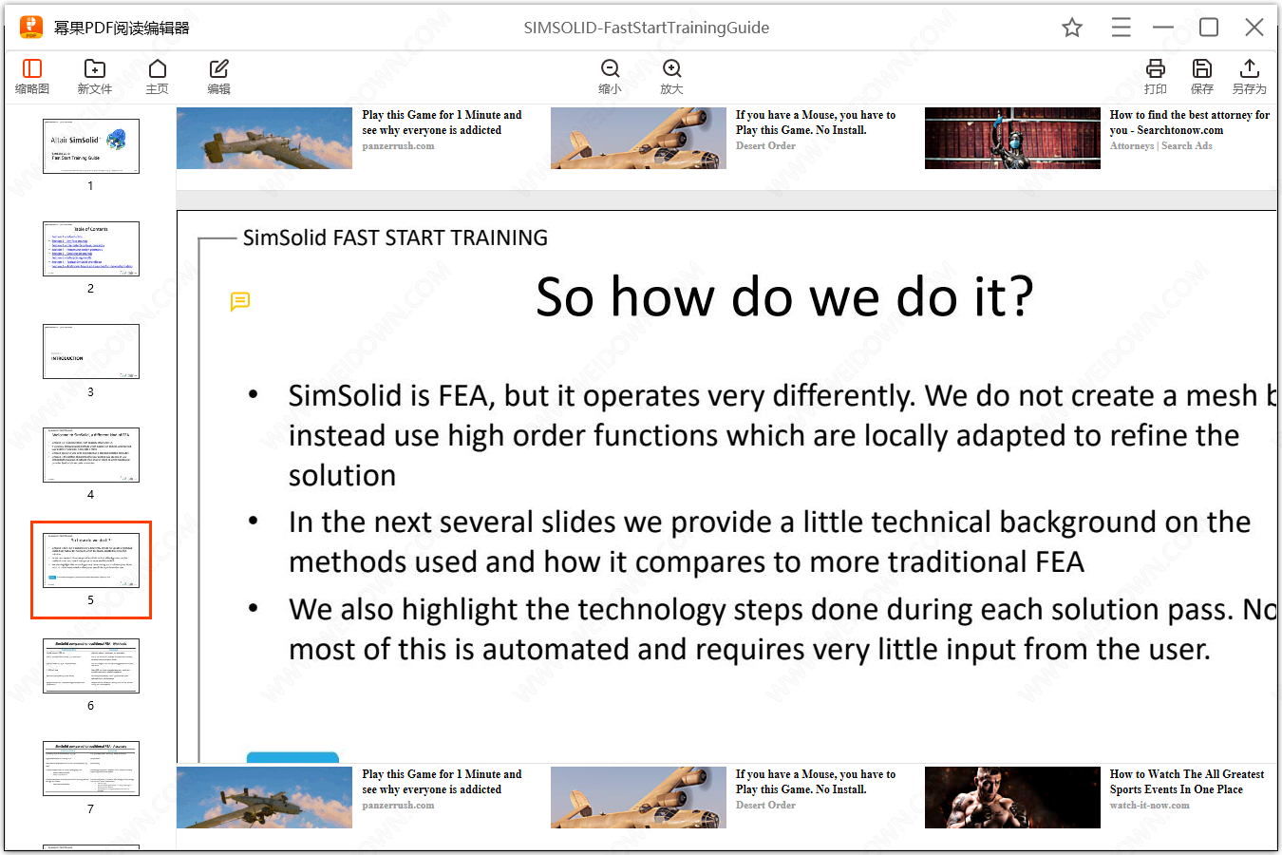Open top ad 'Play this Game for 1 Minute'

(442, 123)
